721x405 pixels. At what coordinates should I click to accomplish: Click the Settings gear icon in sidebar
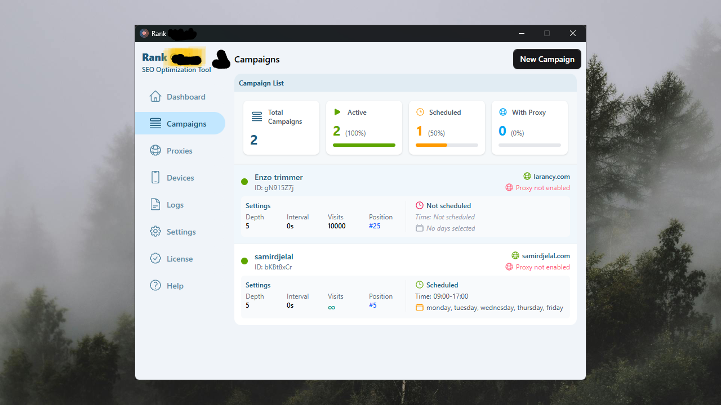[155, 232]
